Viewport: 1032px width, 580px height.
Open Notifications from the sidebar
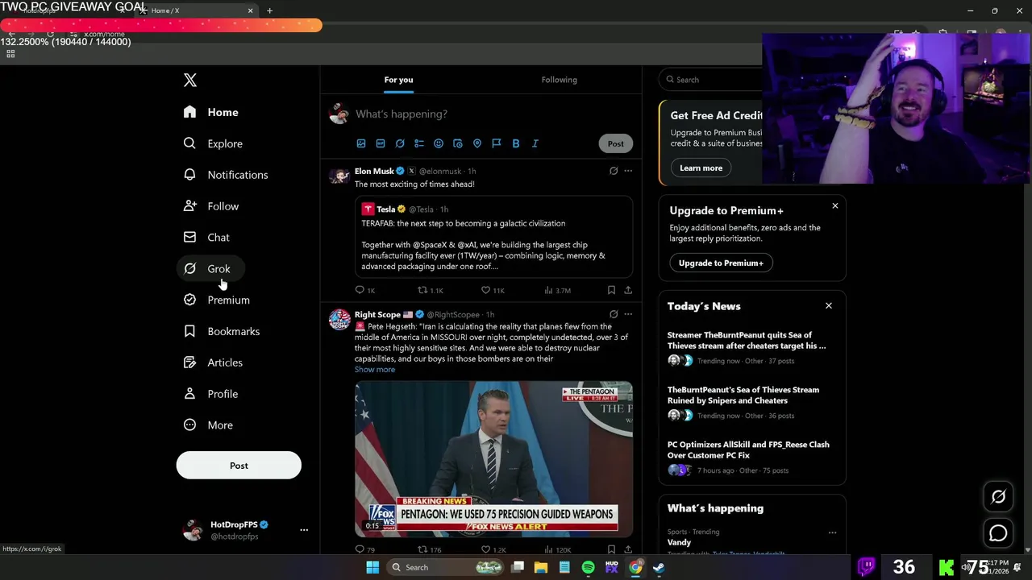click(226, 175)
